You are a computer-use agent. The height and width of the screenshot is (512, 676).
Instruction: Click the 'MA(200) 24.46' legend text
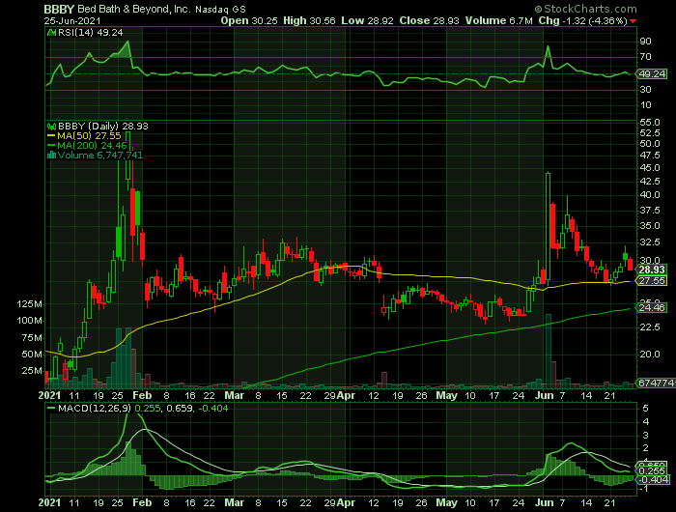(x=92, y=145)
